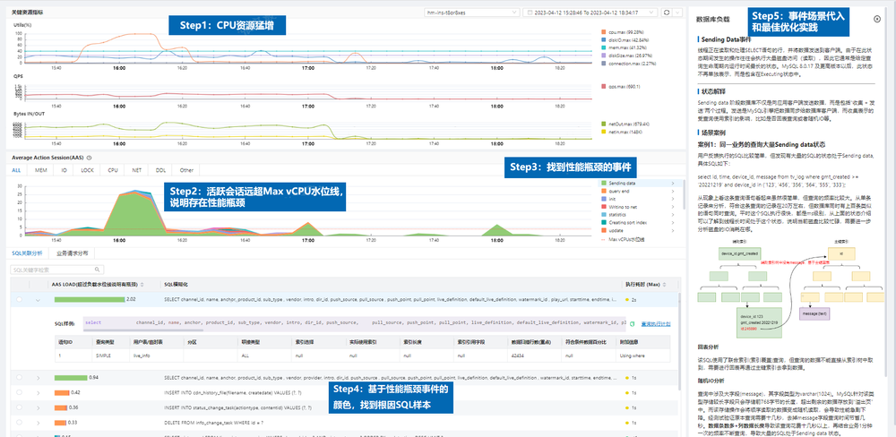Switch to the Other session tab
This screenshot has height=437, width=896.
pyautogui.click(x=186, y=170)
